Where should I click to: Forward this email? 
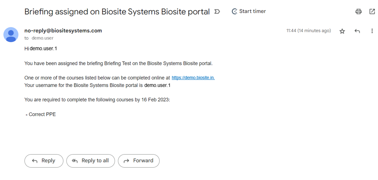139,161
